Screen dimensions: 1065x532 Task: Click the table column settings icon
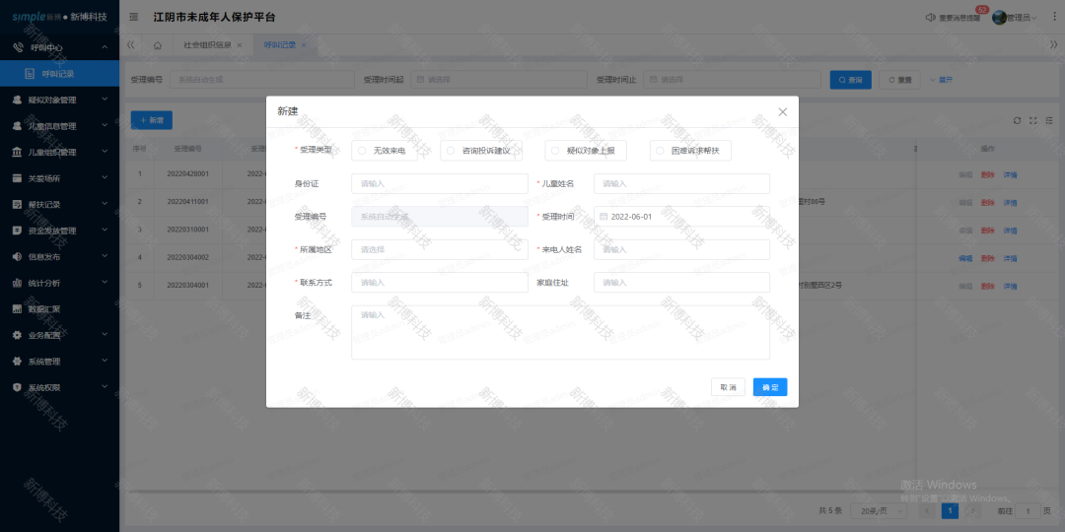pos(1049,120)
